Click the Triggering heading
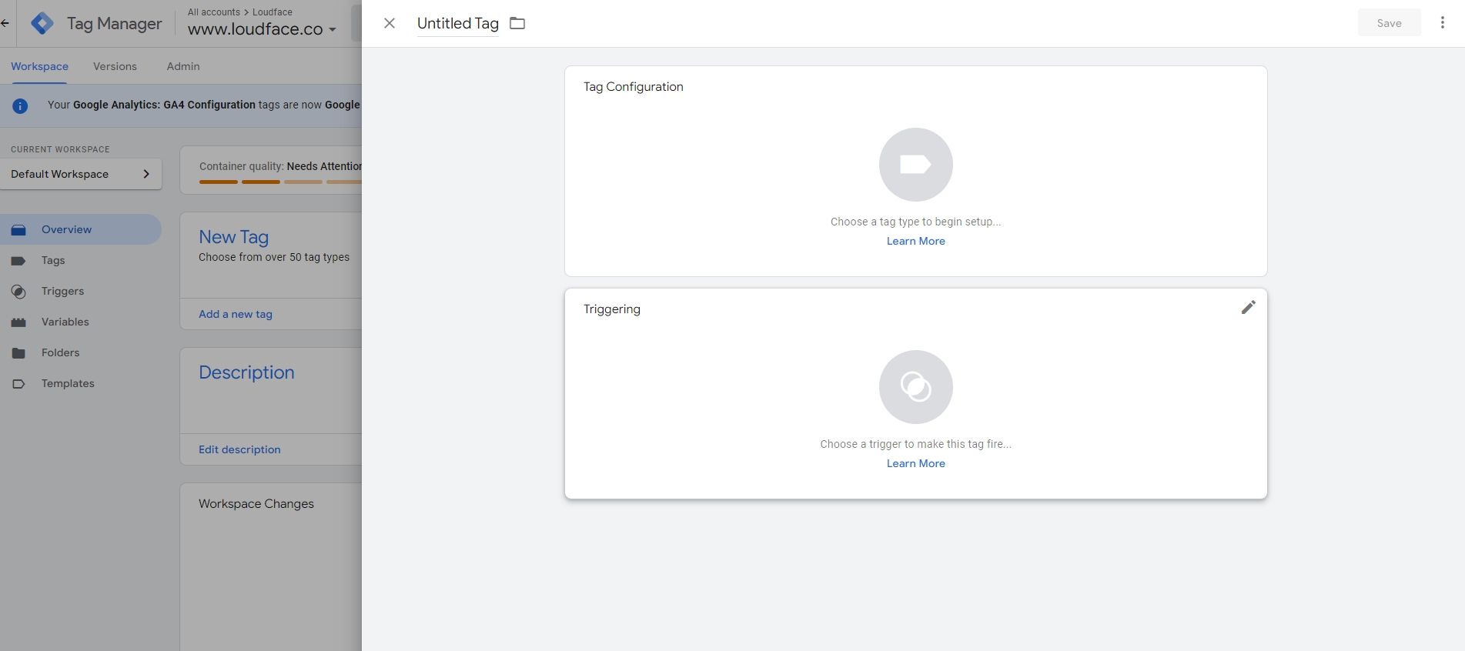1465x651 pixels. (x=611, y=309)
